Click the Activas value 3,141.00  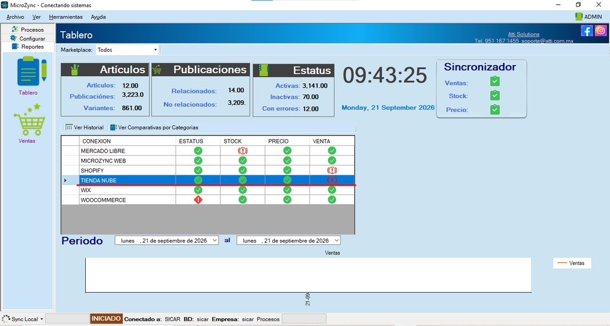point(315,86)
